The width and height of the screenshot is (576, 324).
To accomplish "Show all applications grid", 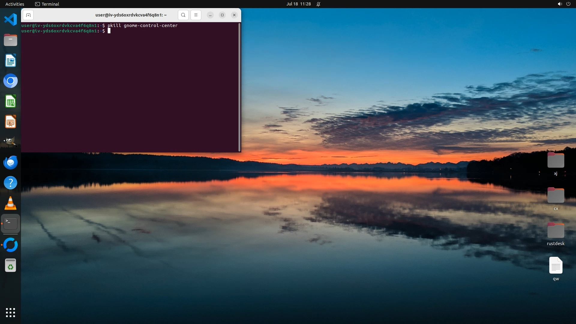I will (10, 312).
